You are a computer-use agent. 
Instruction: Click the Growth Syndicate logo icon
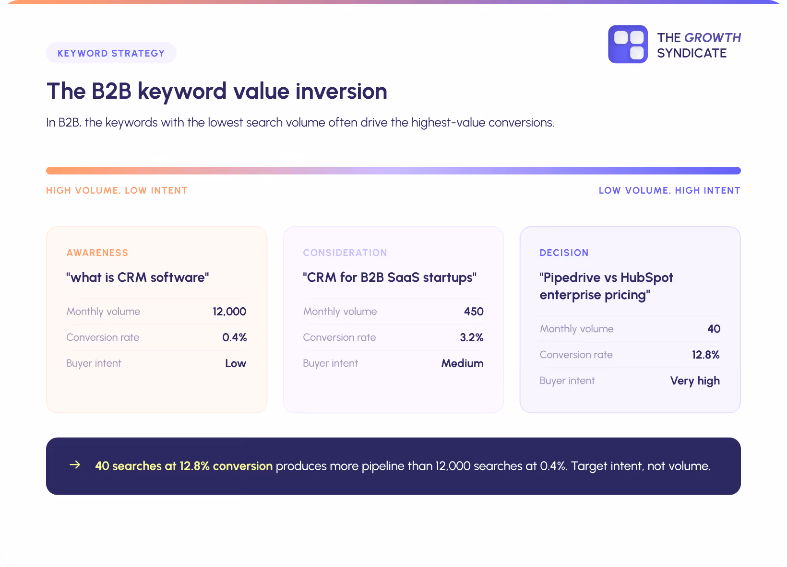tap(628, 44)
